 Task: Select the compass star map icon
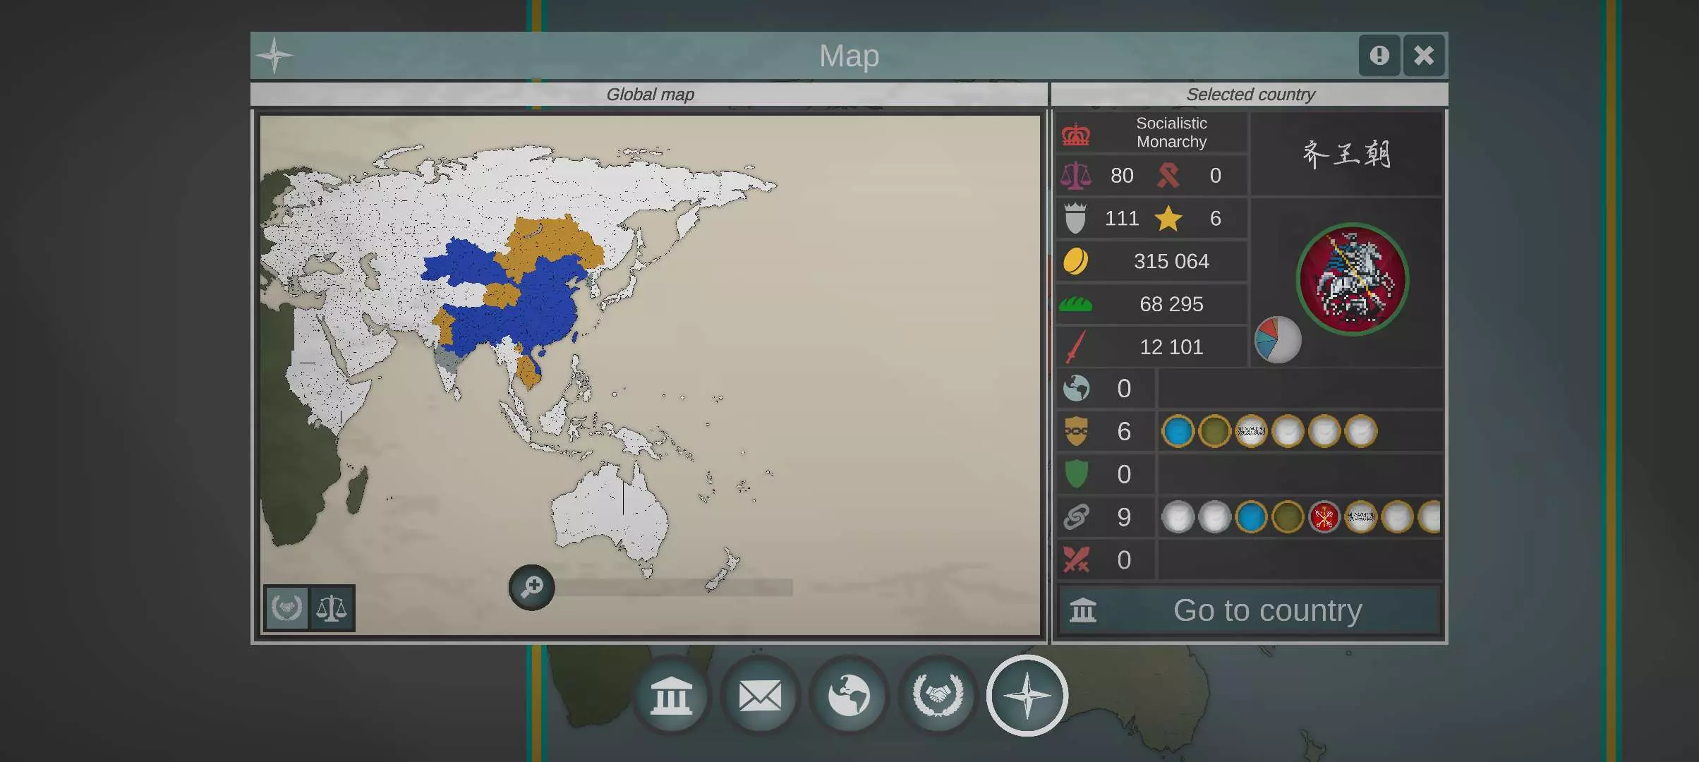[1027, 696]
